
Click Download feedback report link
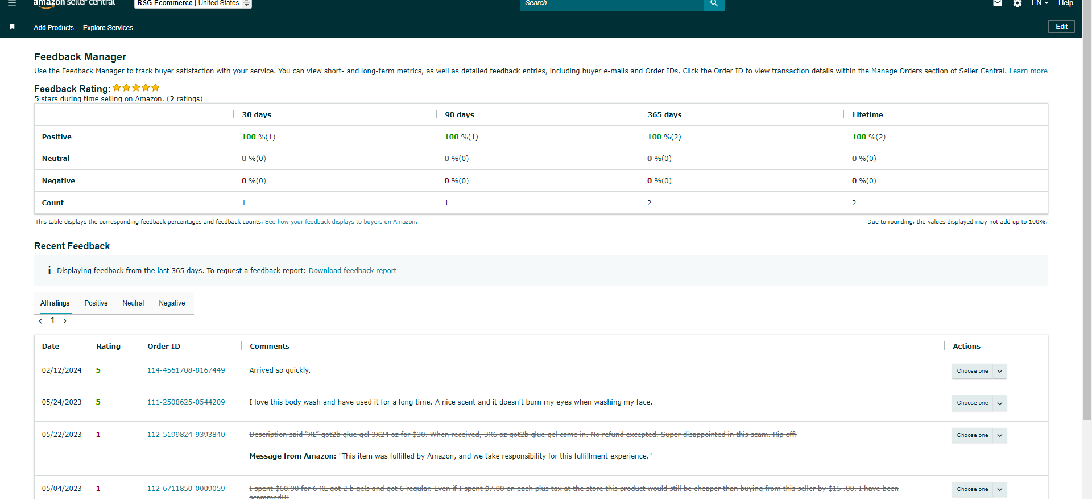coord(353,271)
